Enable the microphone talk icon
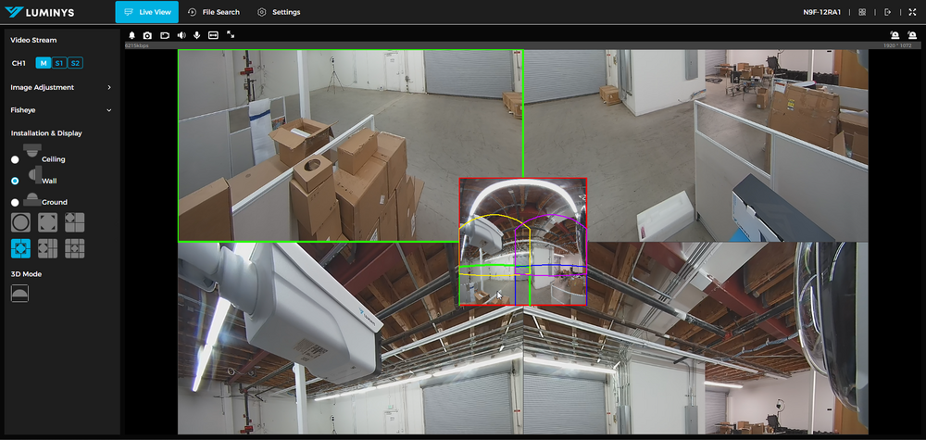This screenshot has width=926, height=440. pos(196,35)
